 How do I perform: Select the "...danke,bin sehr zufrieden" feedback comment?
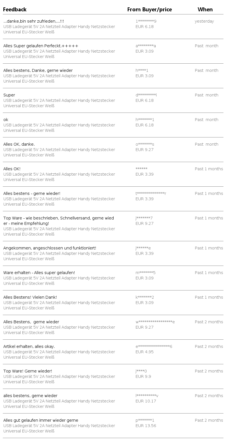point(34,21)
